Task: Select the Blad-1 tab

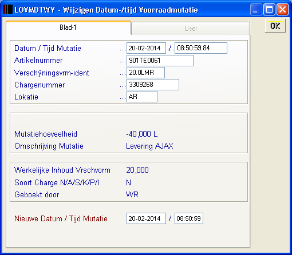Action: pos(68,27)
